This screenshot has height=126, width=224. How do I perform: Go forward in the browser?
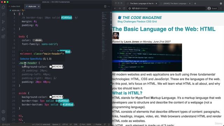point(120,8)
